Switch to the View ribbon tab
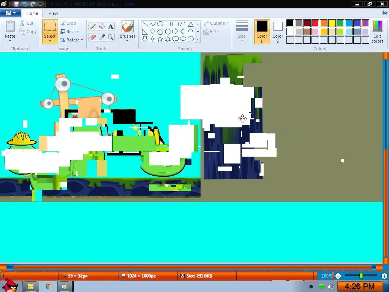389x292 pixels. [x=53, y=13]
